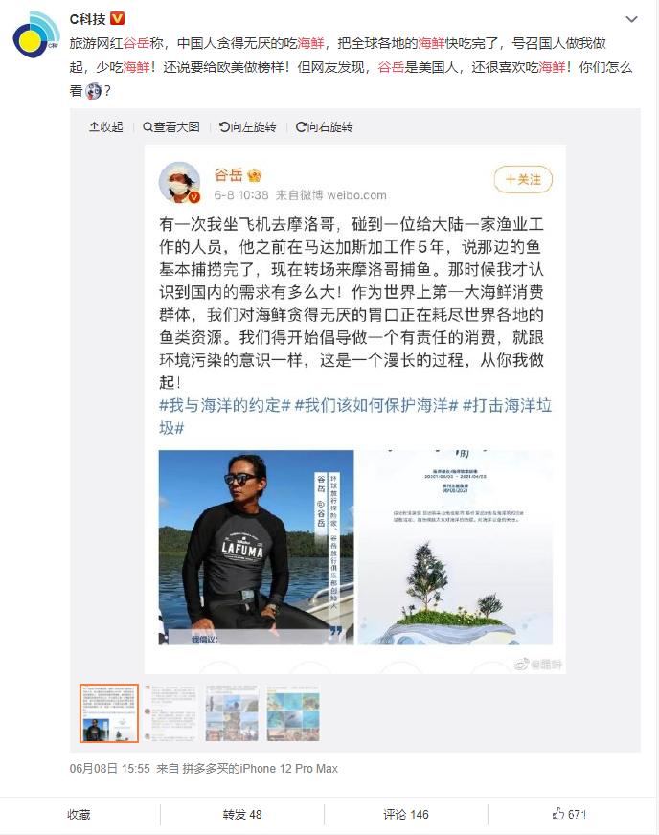Rotate the image left with 向左旋转
The height and width of the screenshot is (835, 659).
click(248, 126)
